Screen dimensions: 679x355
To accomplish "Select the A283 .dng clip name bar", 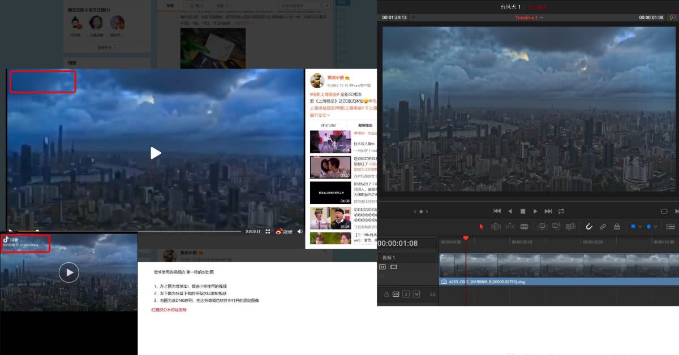I will coord(558,282).
